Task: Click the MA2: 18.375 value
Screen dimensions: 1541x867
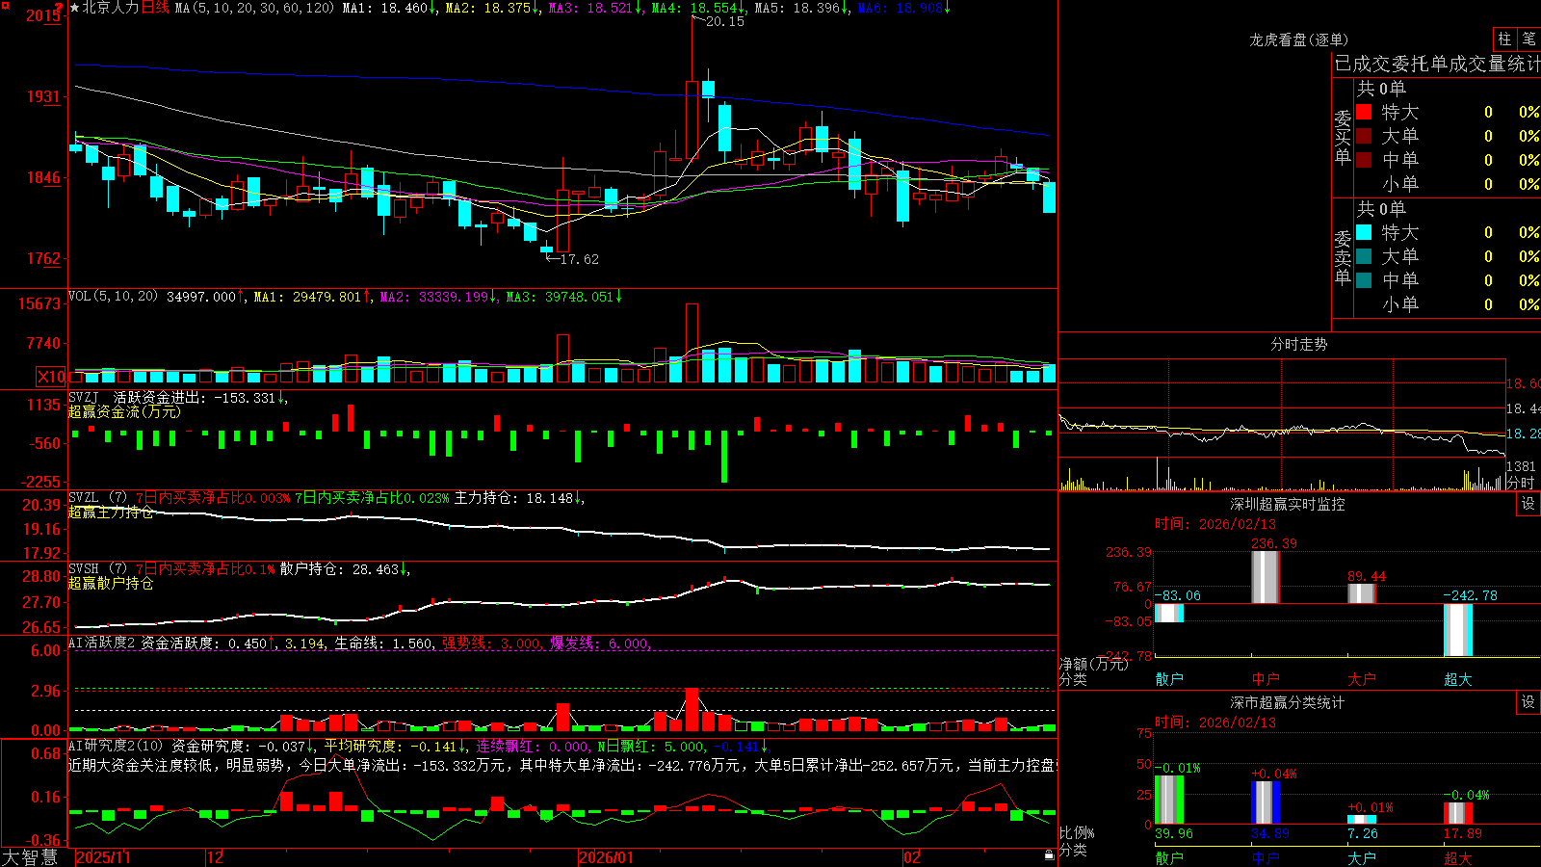Action: [488, 8]
